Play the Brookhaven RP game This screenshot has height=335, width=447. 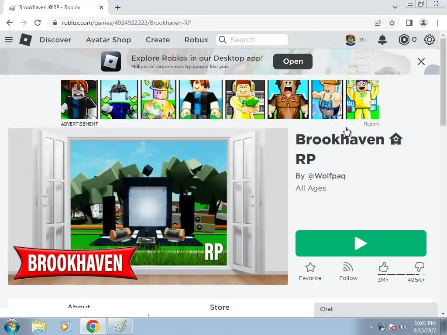pyautogui.click(x=361, y=243)
